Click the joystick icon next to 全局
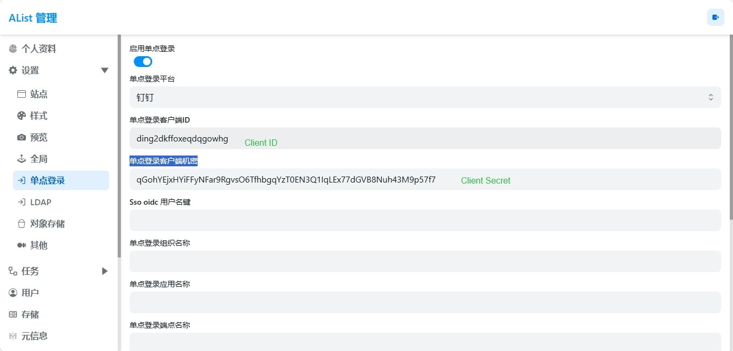 (22, 159)
